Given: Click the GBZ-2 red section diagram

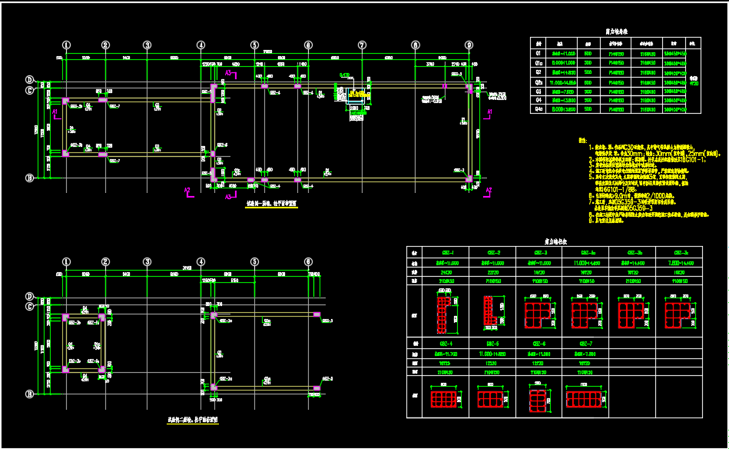Looking at the screenshot, I should tap(490, 311).
